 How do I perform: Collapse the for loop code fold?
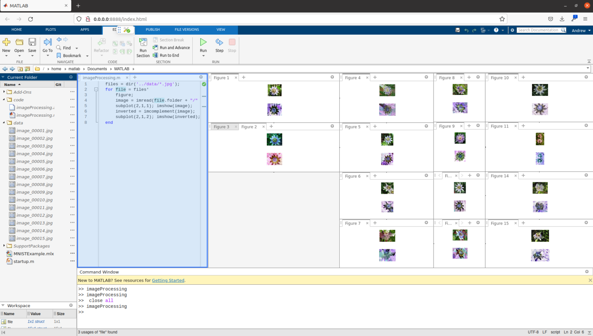point(96,89)
